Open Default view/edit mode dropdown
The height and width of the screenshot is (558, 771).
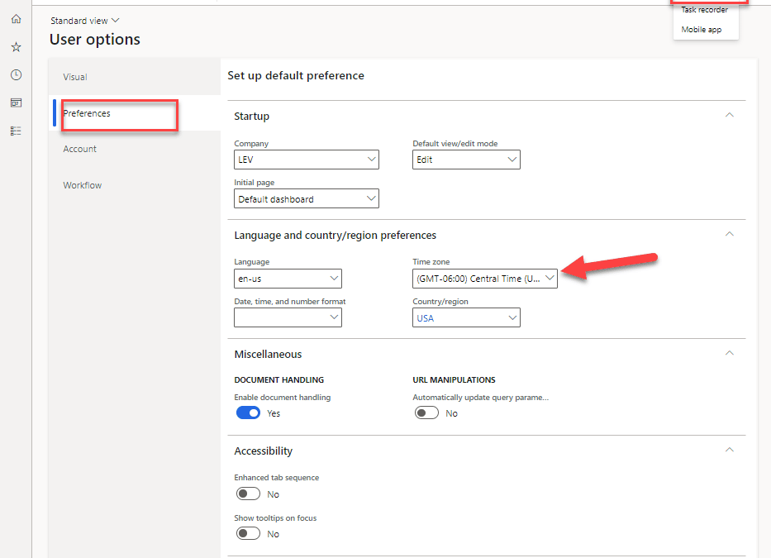click(x=466, y=160)
